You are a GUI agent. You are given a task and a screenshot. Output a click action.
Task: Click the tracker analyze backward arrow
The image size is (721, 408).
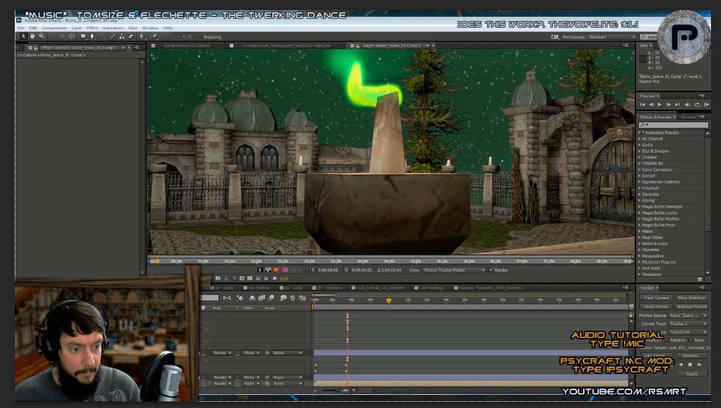point(680,364)
